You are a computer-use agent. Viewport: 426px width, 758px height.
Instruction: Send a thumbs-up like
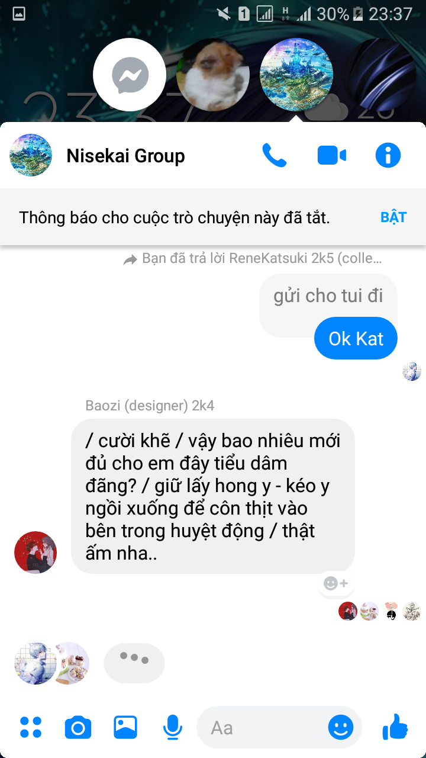tap(395, 727)
